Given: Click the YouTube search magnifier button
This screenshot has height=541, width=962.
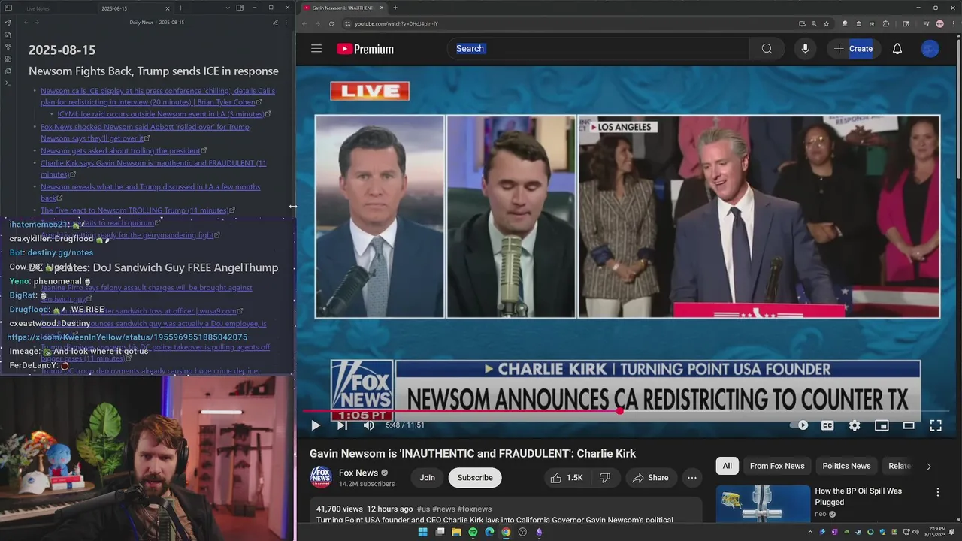Looking at the screenshot, I should pos(767,49).
